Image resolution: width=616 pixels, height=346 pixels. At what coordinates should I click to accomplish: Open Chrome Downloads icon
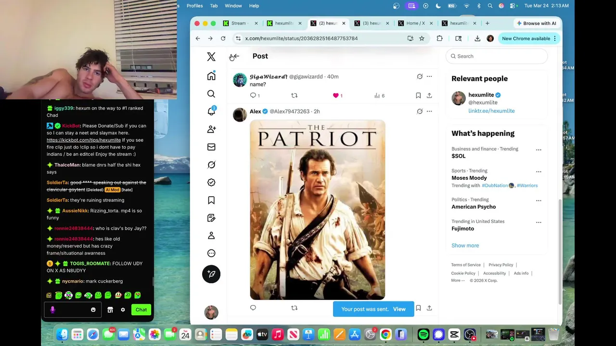(x=477, y=38)
